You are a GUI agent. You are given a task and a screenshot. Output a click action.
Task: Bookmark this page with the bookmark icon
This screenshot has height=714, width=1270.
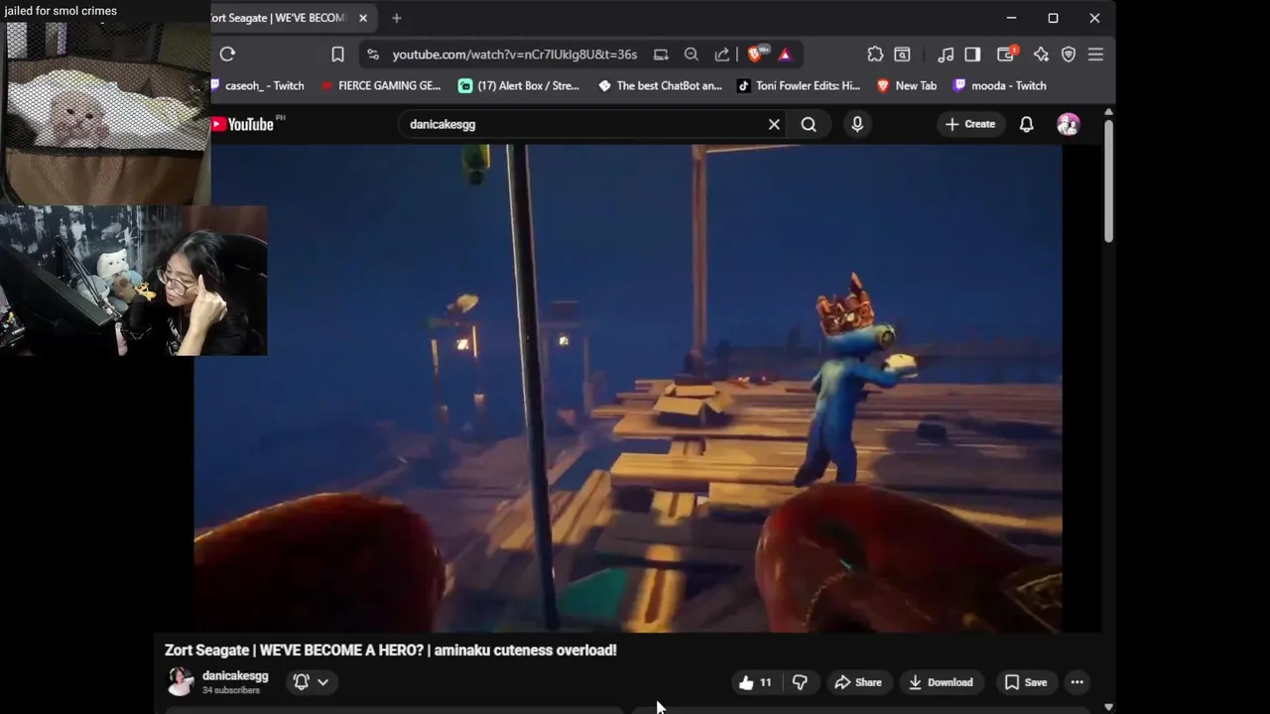pos(337,55)
